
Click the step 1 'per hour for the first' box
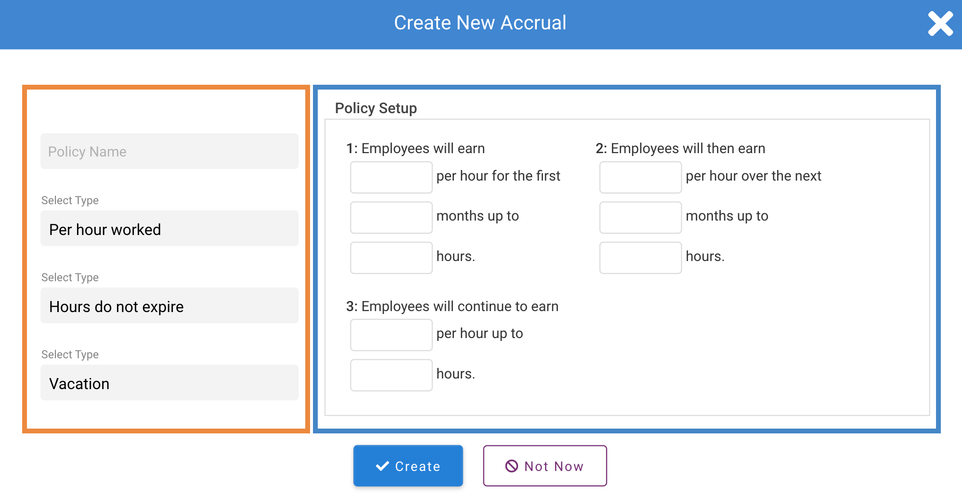391,177
